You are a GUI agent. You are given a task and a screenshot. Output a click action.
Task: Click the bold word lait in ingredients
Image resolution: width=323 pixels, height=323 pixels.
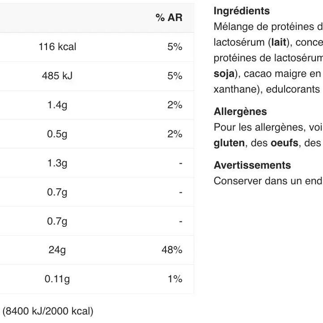pyautogui.click(x=279, y=42)
